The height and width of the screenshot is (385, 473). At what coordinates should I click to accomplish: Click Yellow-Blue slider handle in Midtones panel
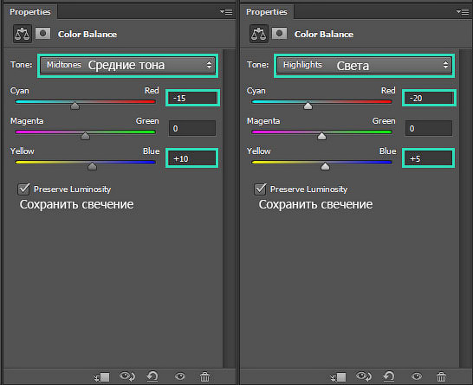tap(92, 166)
